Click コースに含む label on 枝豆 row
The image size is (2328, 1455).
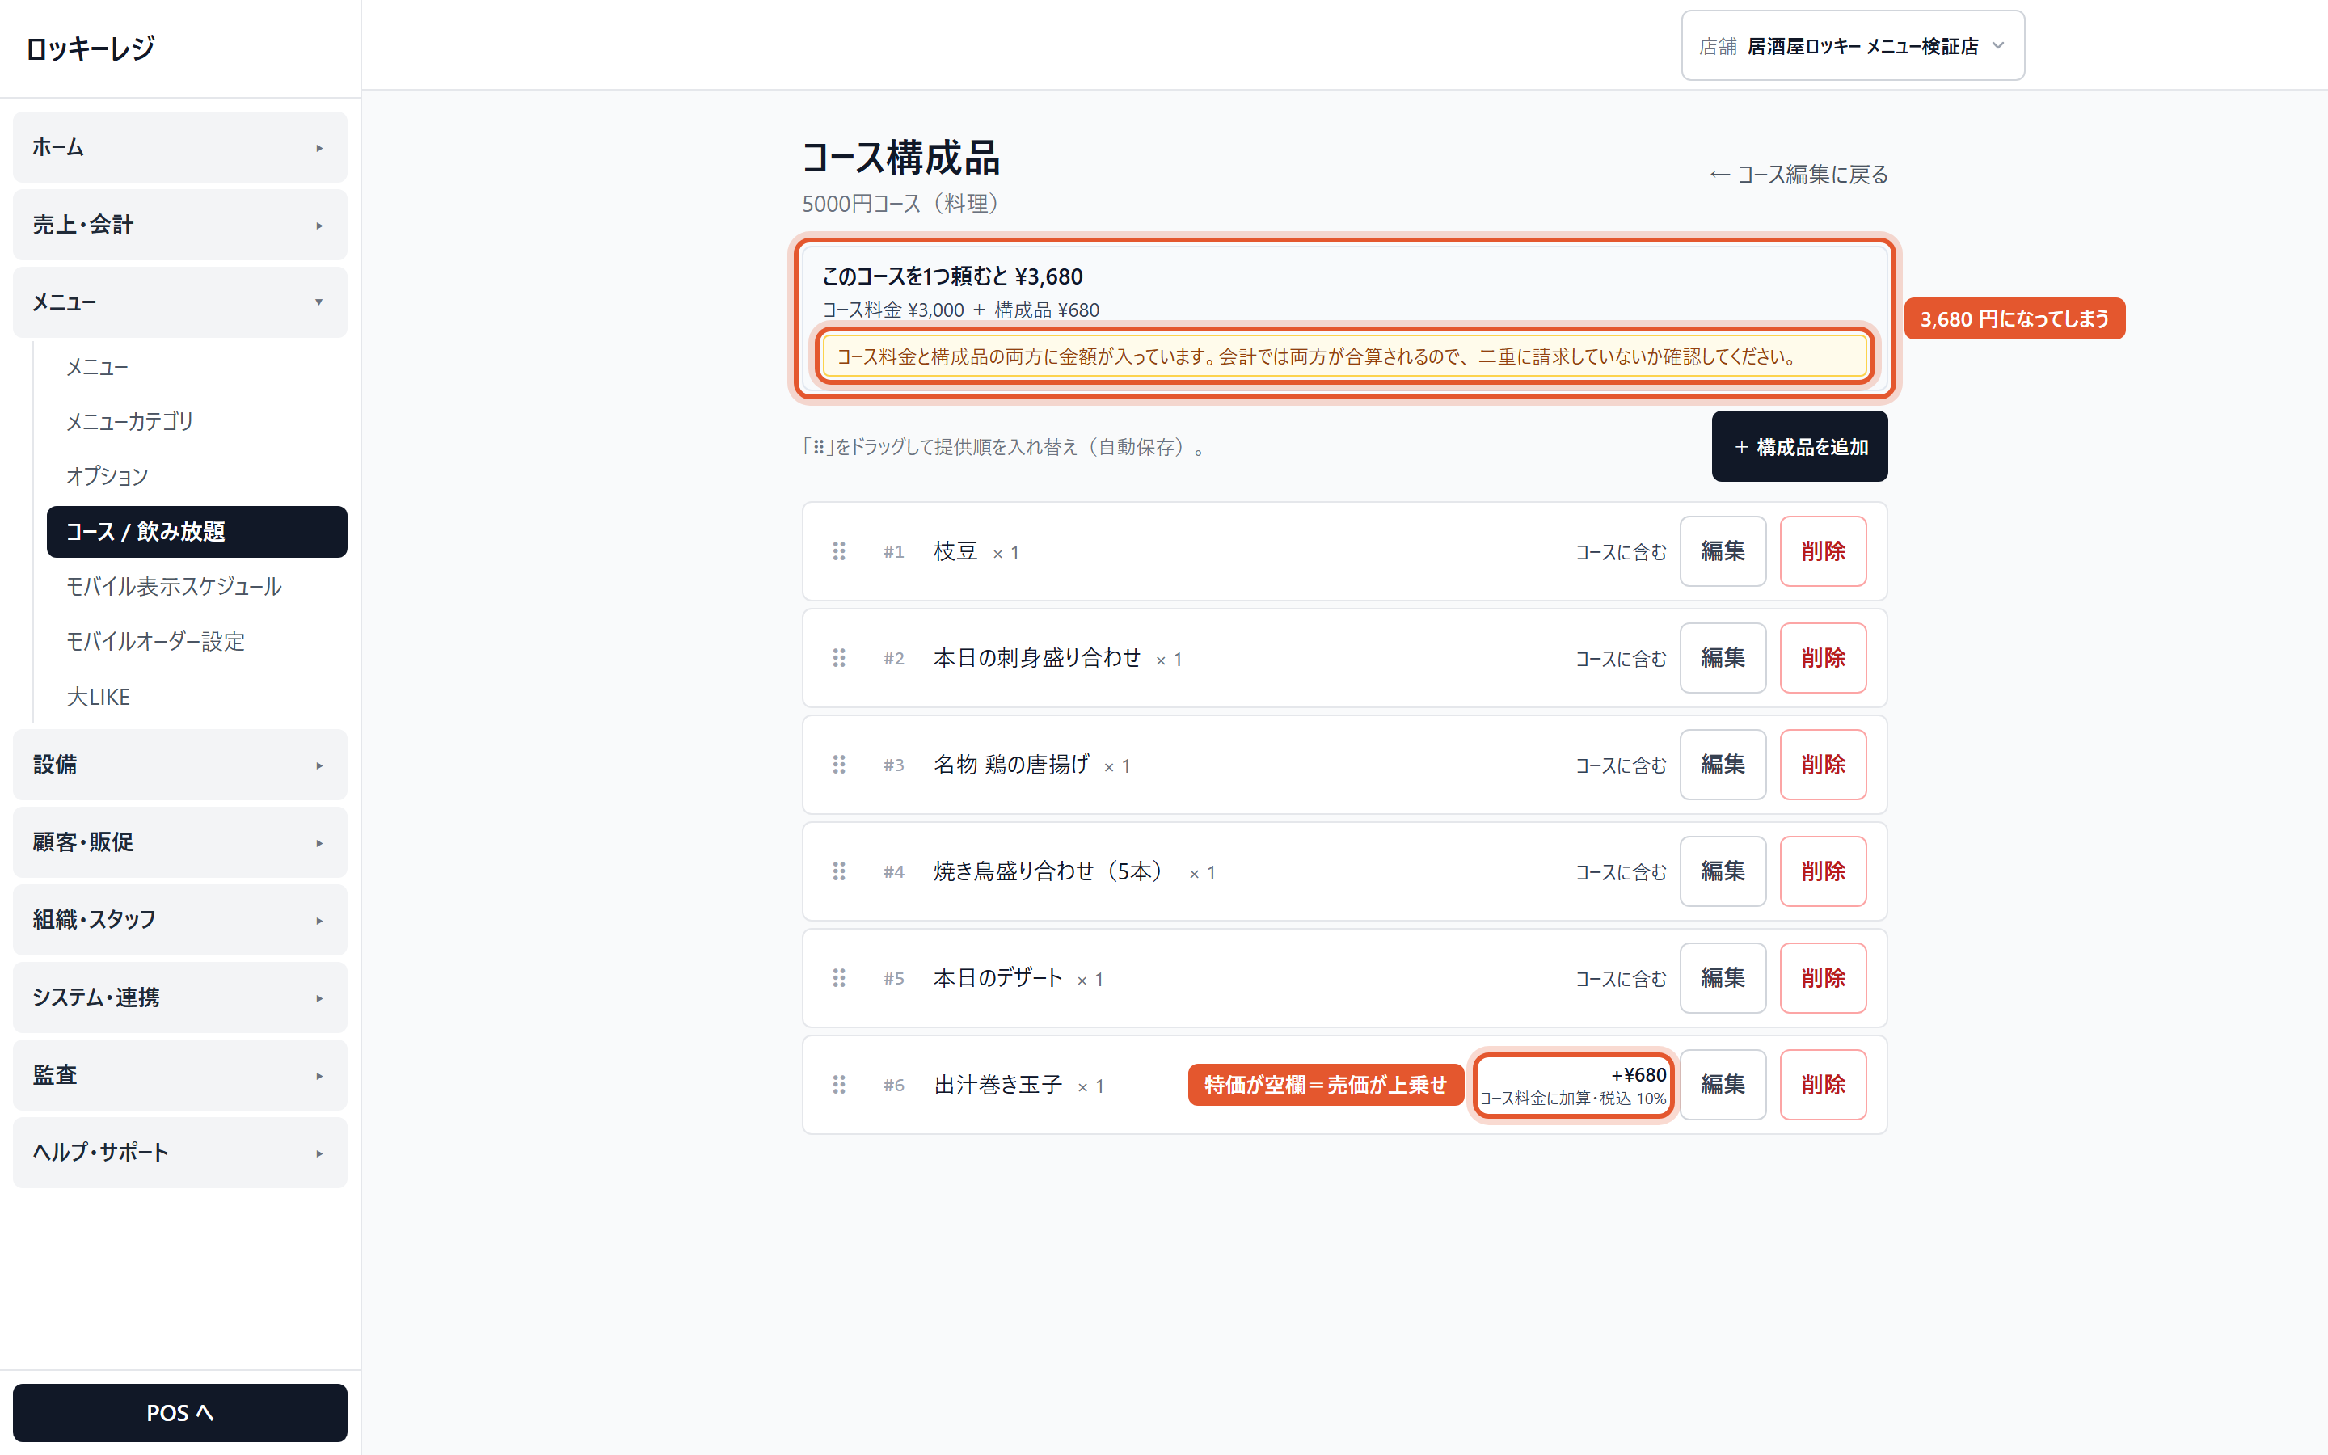1620,552
